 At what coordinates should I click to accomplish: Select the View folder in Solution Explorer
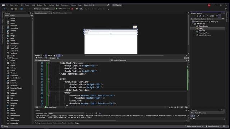click(x=201, y=28)
